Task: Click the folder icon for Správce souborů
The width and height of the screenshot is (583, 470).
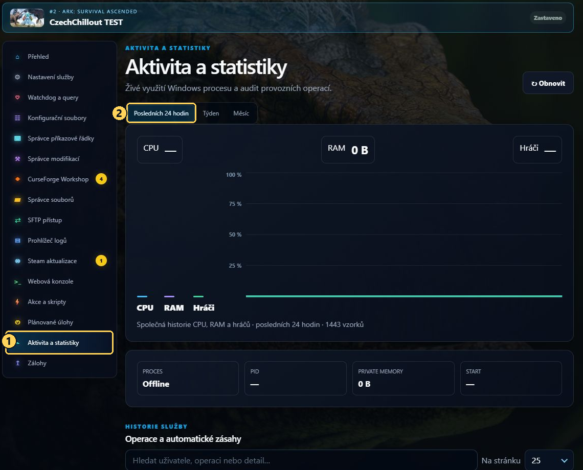Action: point(17,200)
